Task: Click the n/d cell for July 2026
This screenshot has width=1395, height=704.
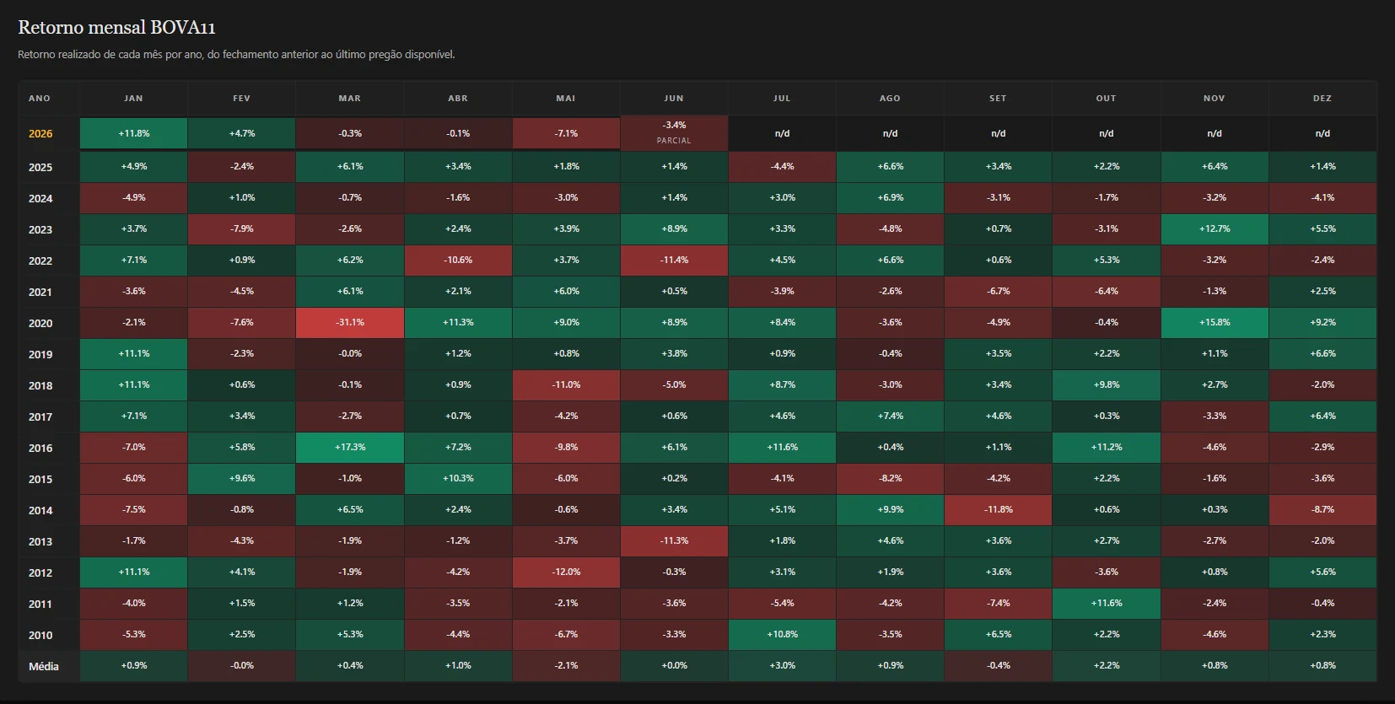Action: 782,133
